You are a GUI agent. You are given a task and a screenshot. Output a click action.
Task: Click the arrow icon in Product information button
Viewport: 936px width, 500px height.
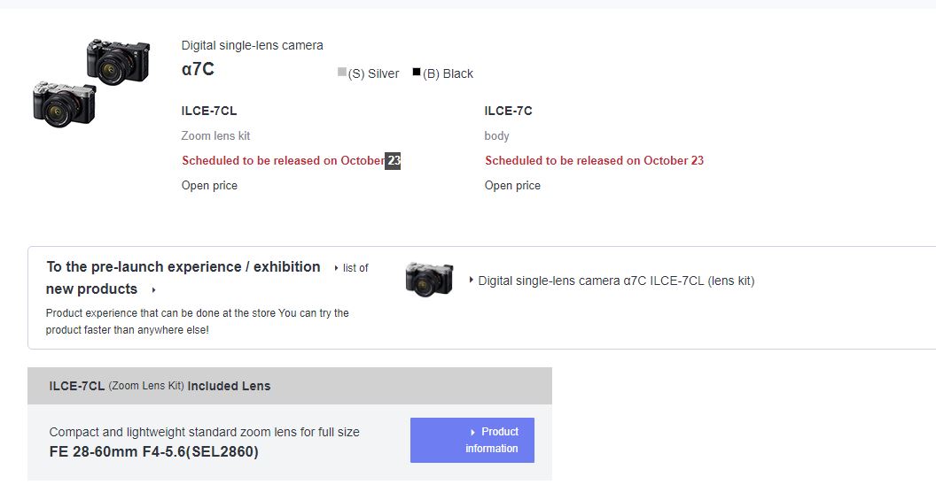(472, 432)
